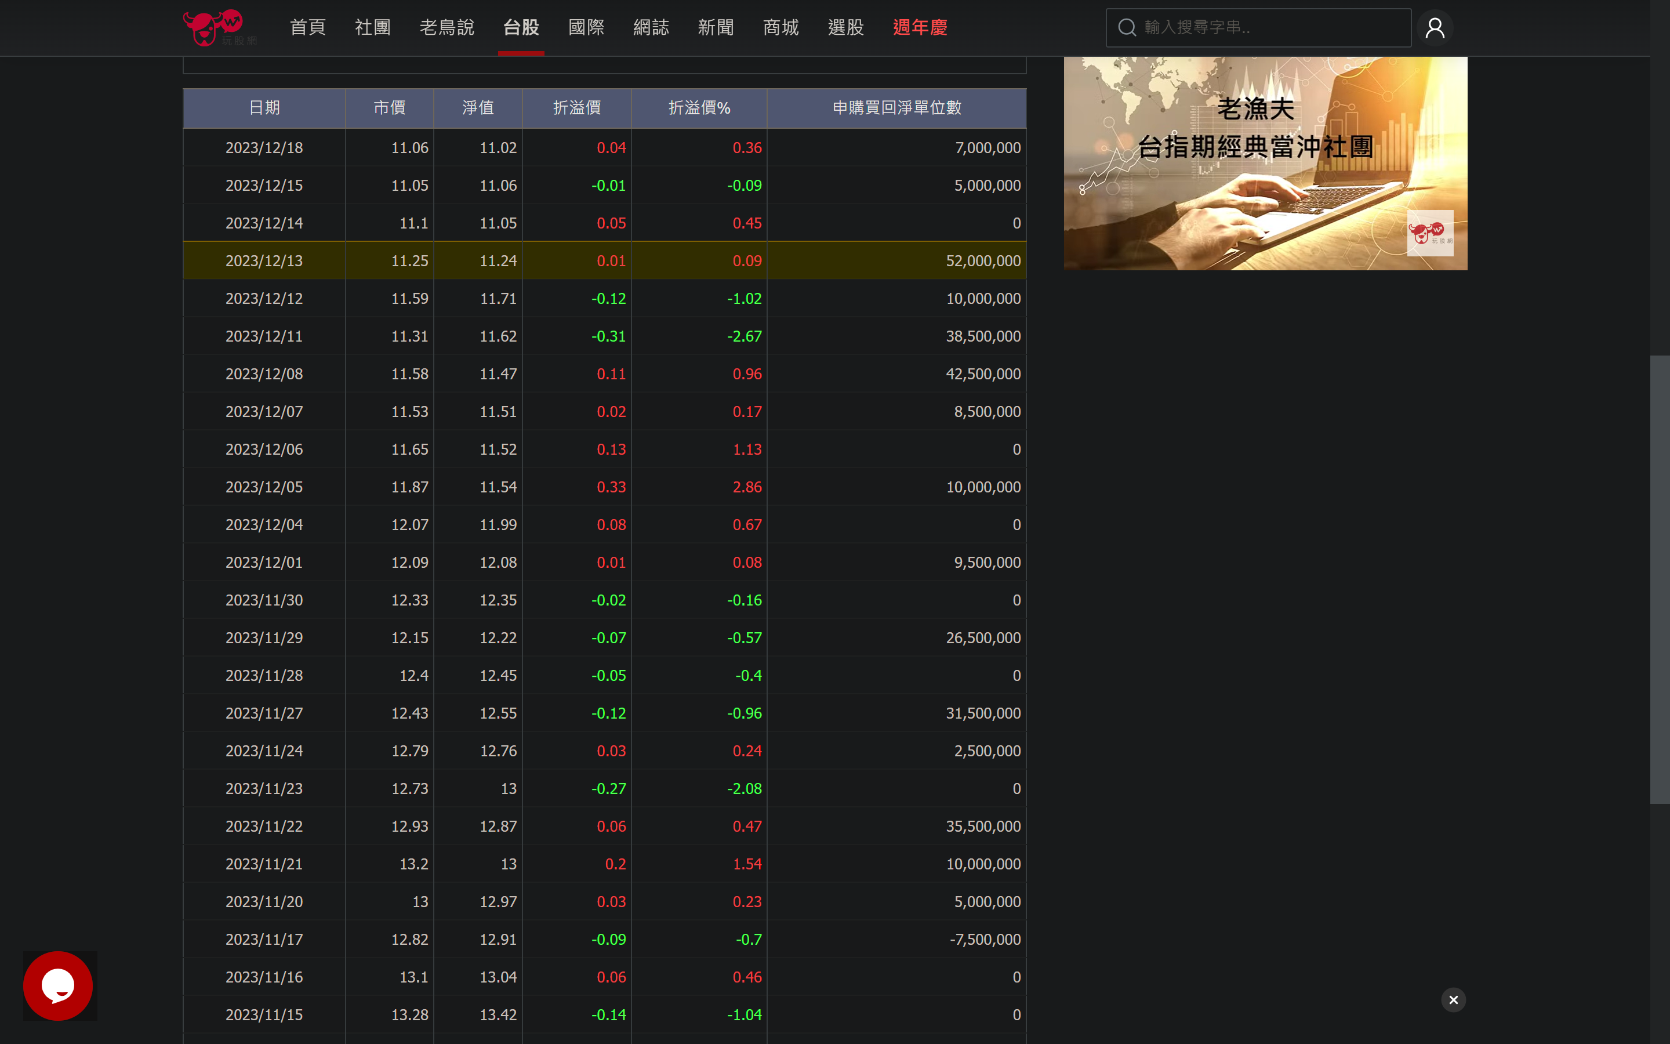Click the search magnifier icon
The height and width of the screenshot is (1044, 1670).
(1126, 28)
